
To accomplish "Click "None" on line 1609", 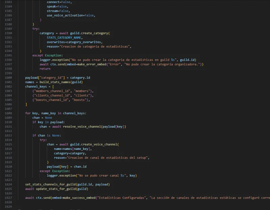I will tap(48, 118).
